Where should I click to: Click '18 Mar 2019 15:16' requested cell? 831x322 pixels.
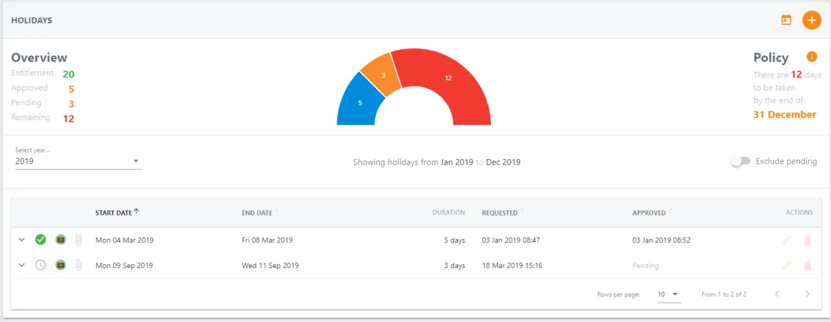[512, 265]
